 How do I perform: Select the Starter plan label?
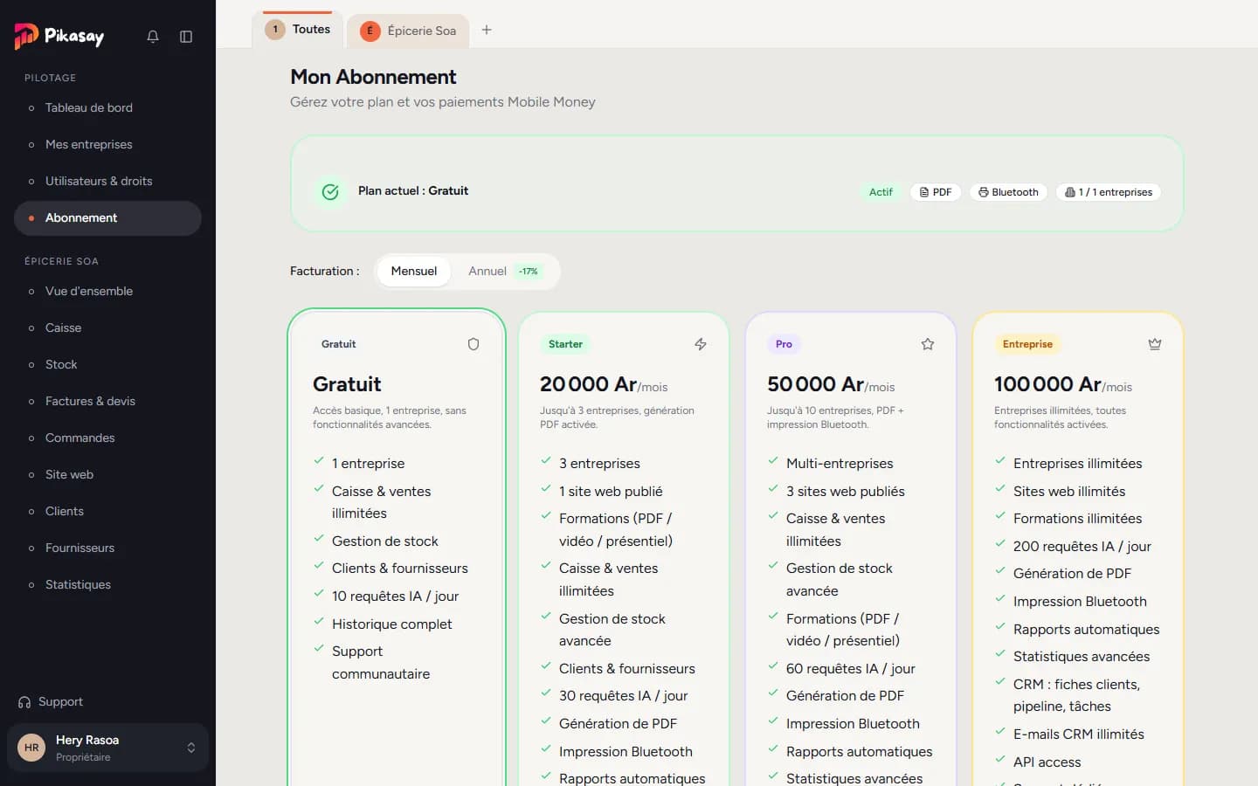tap(565, 344)
